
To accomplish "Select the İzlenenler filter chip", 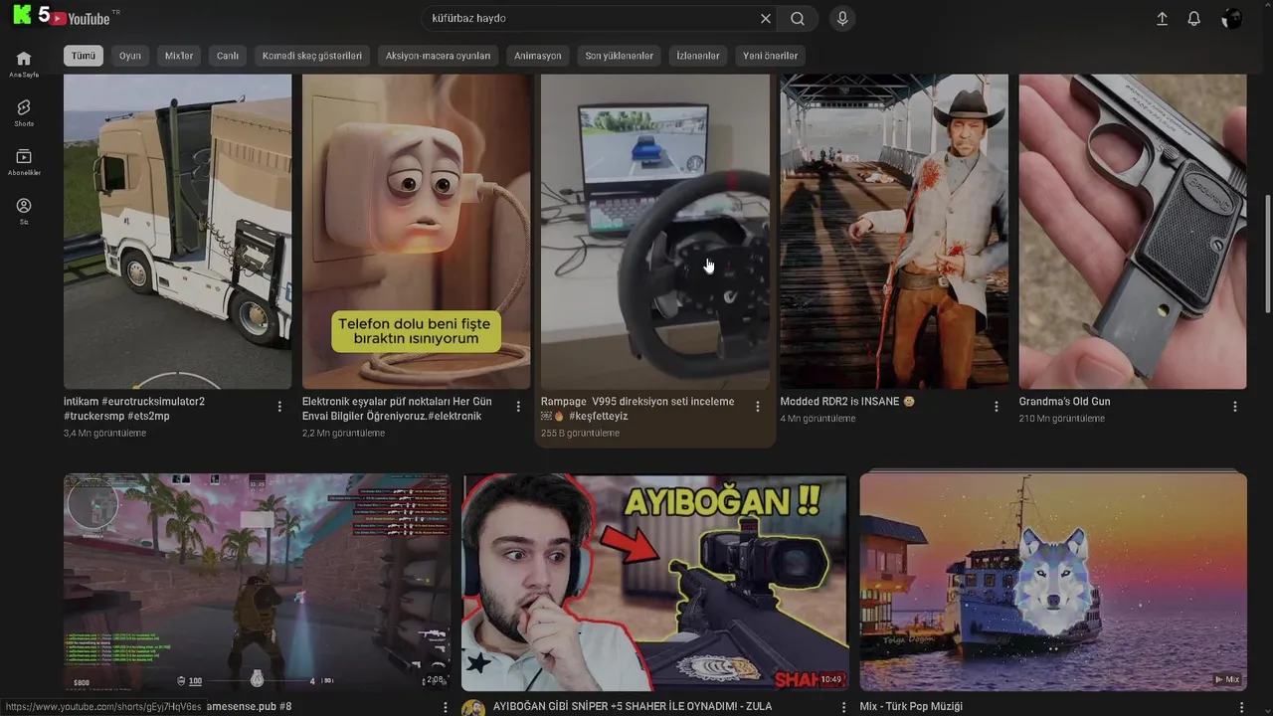I will point(698,56).
